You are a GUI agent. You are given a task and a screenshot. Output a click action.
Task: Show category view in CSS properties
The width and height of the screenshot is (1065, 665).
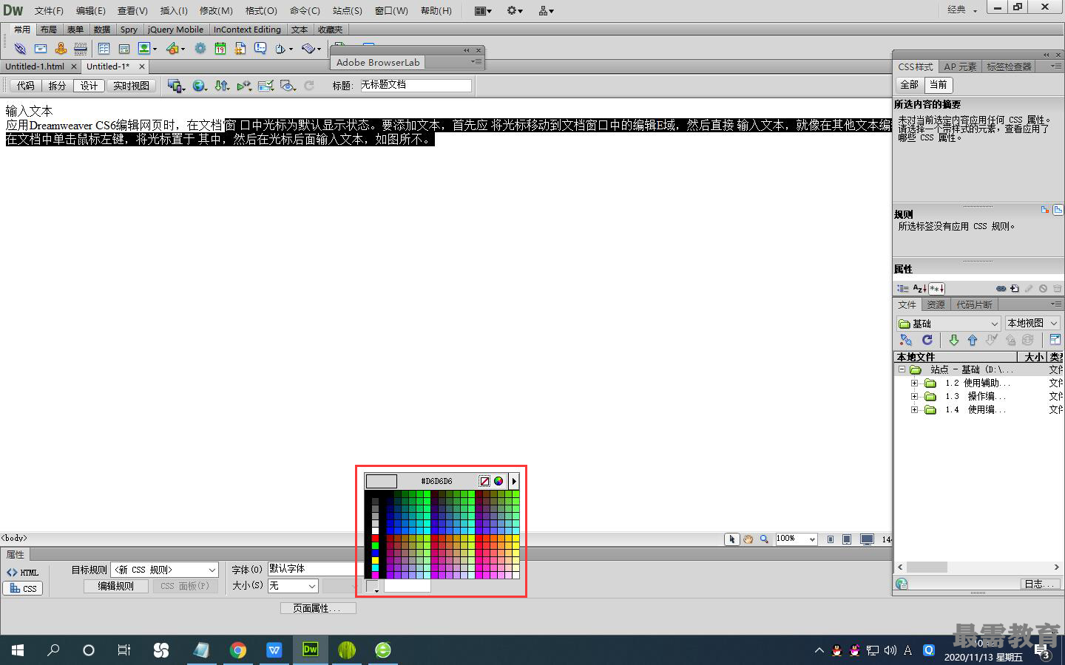click(903, 288)
